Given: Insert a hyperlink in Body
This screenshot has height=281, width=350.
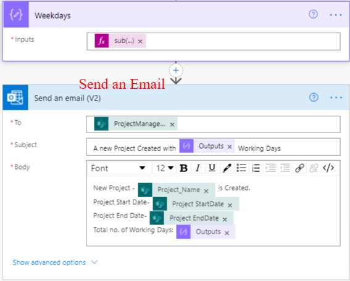Looking at the screenshot, I should [299, 168].
